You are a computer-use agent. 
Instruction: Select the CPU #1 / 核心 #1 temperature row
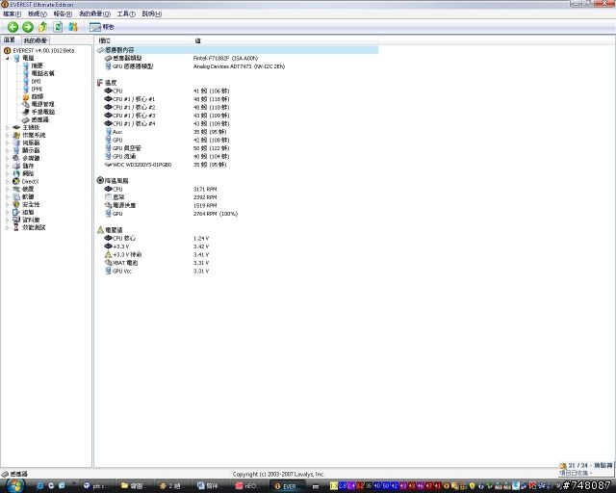click(237, 99)
